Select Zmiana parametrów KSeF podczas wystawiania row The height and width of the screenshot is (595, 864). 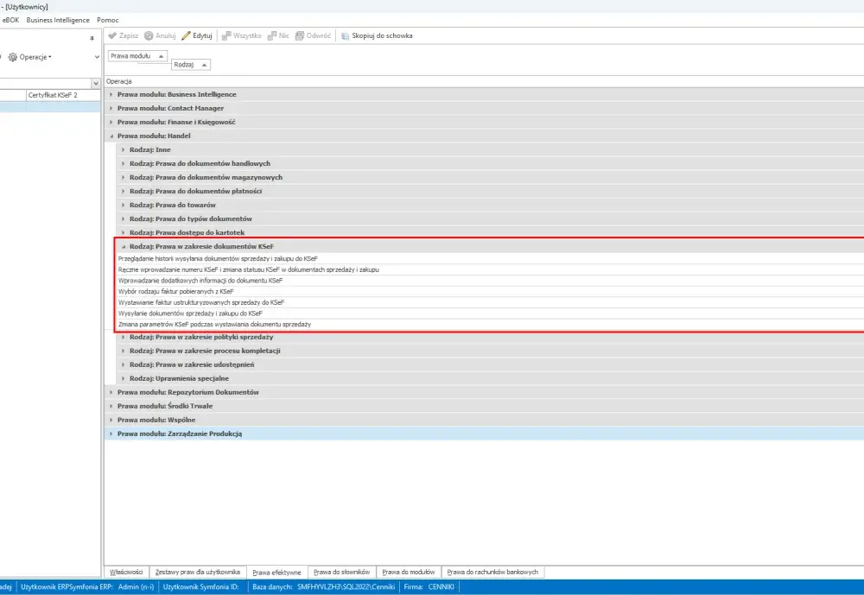pyautogui.click(x=491, y=324)
